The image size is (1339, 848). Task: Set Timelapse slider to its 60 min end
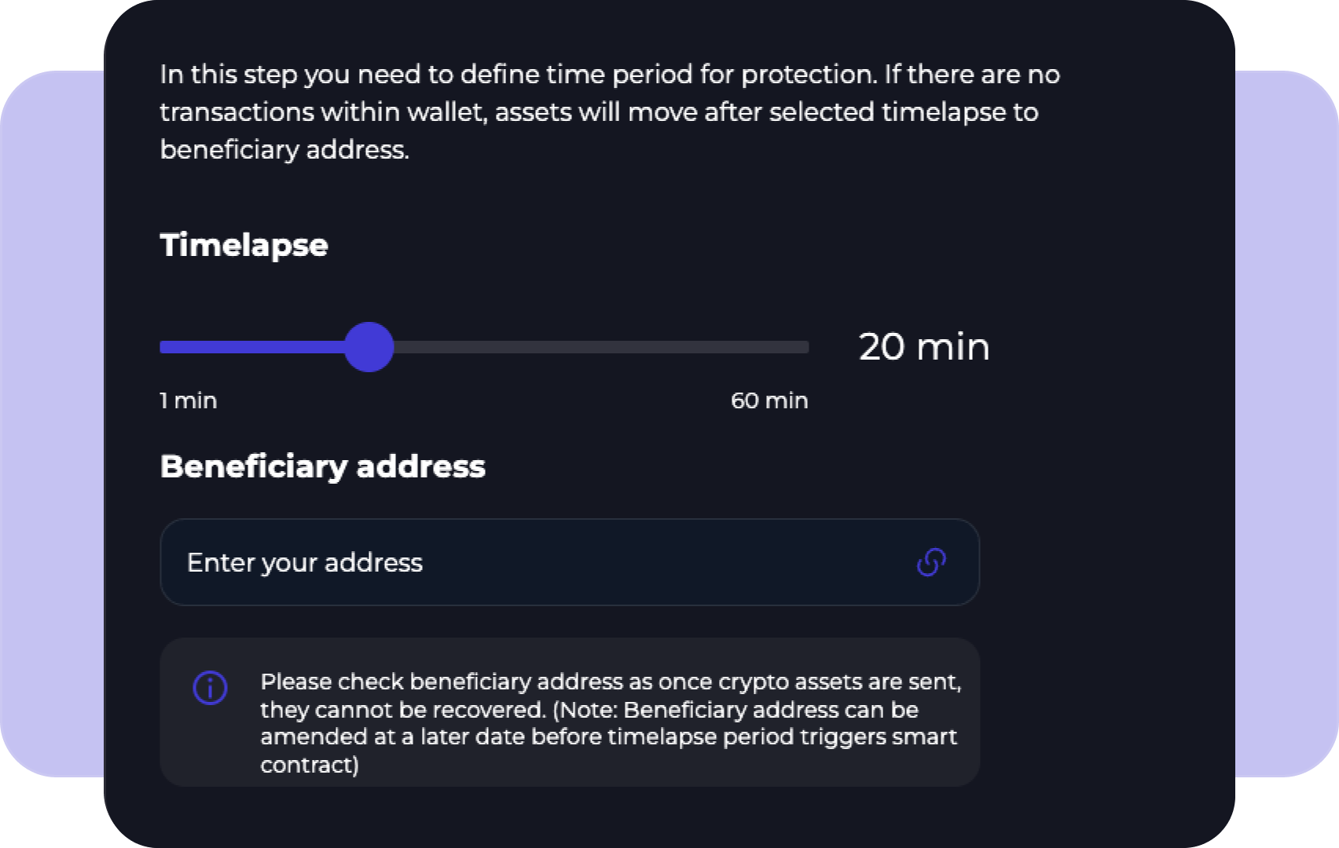point(807,347)
